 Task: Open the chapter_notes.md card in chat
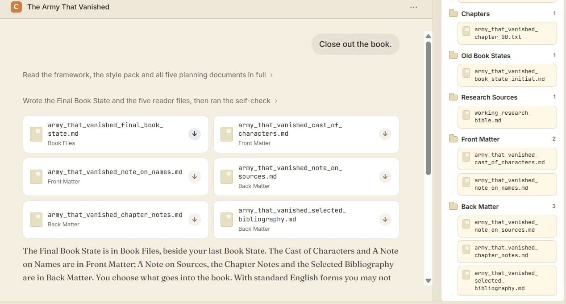[116, 220]
